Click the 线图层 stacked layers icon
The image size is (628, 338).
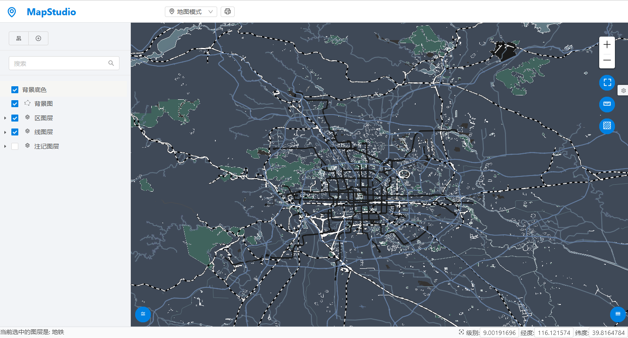tap(27, 132)
